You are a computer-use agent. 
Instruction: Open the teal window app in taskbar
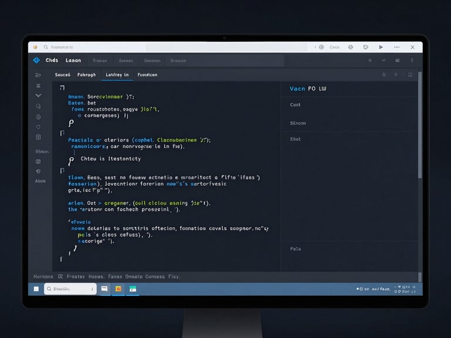133,289
